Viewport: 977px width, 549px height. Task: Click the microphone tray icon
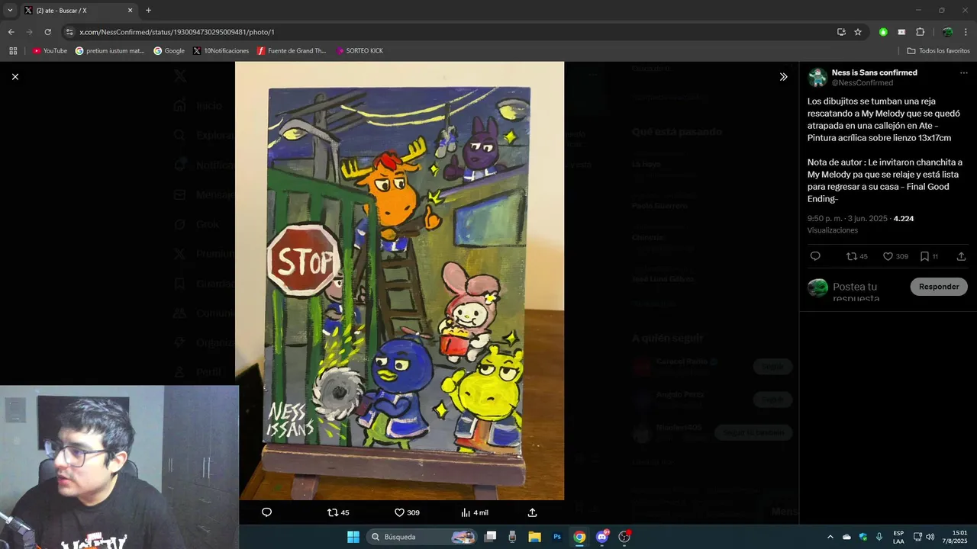point(879,537)
